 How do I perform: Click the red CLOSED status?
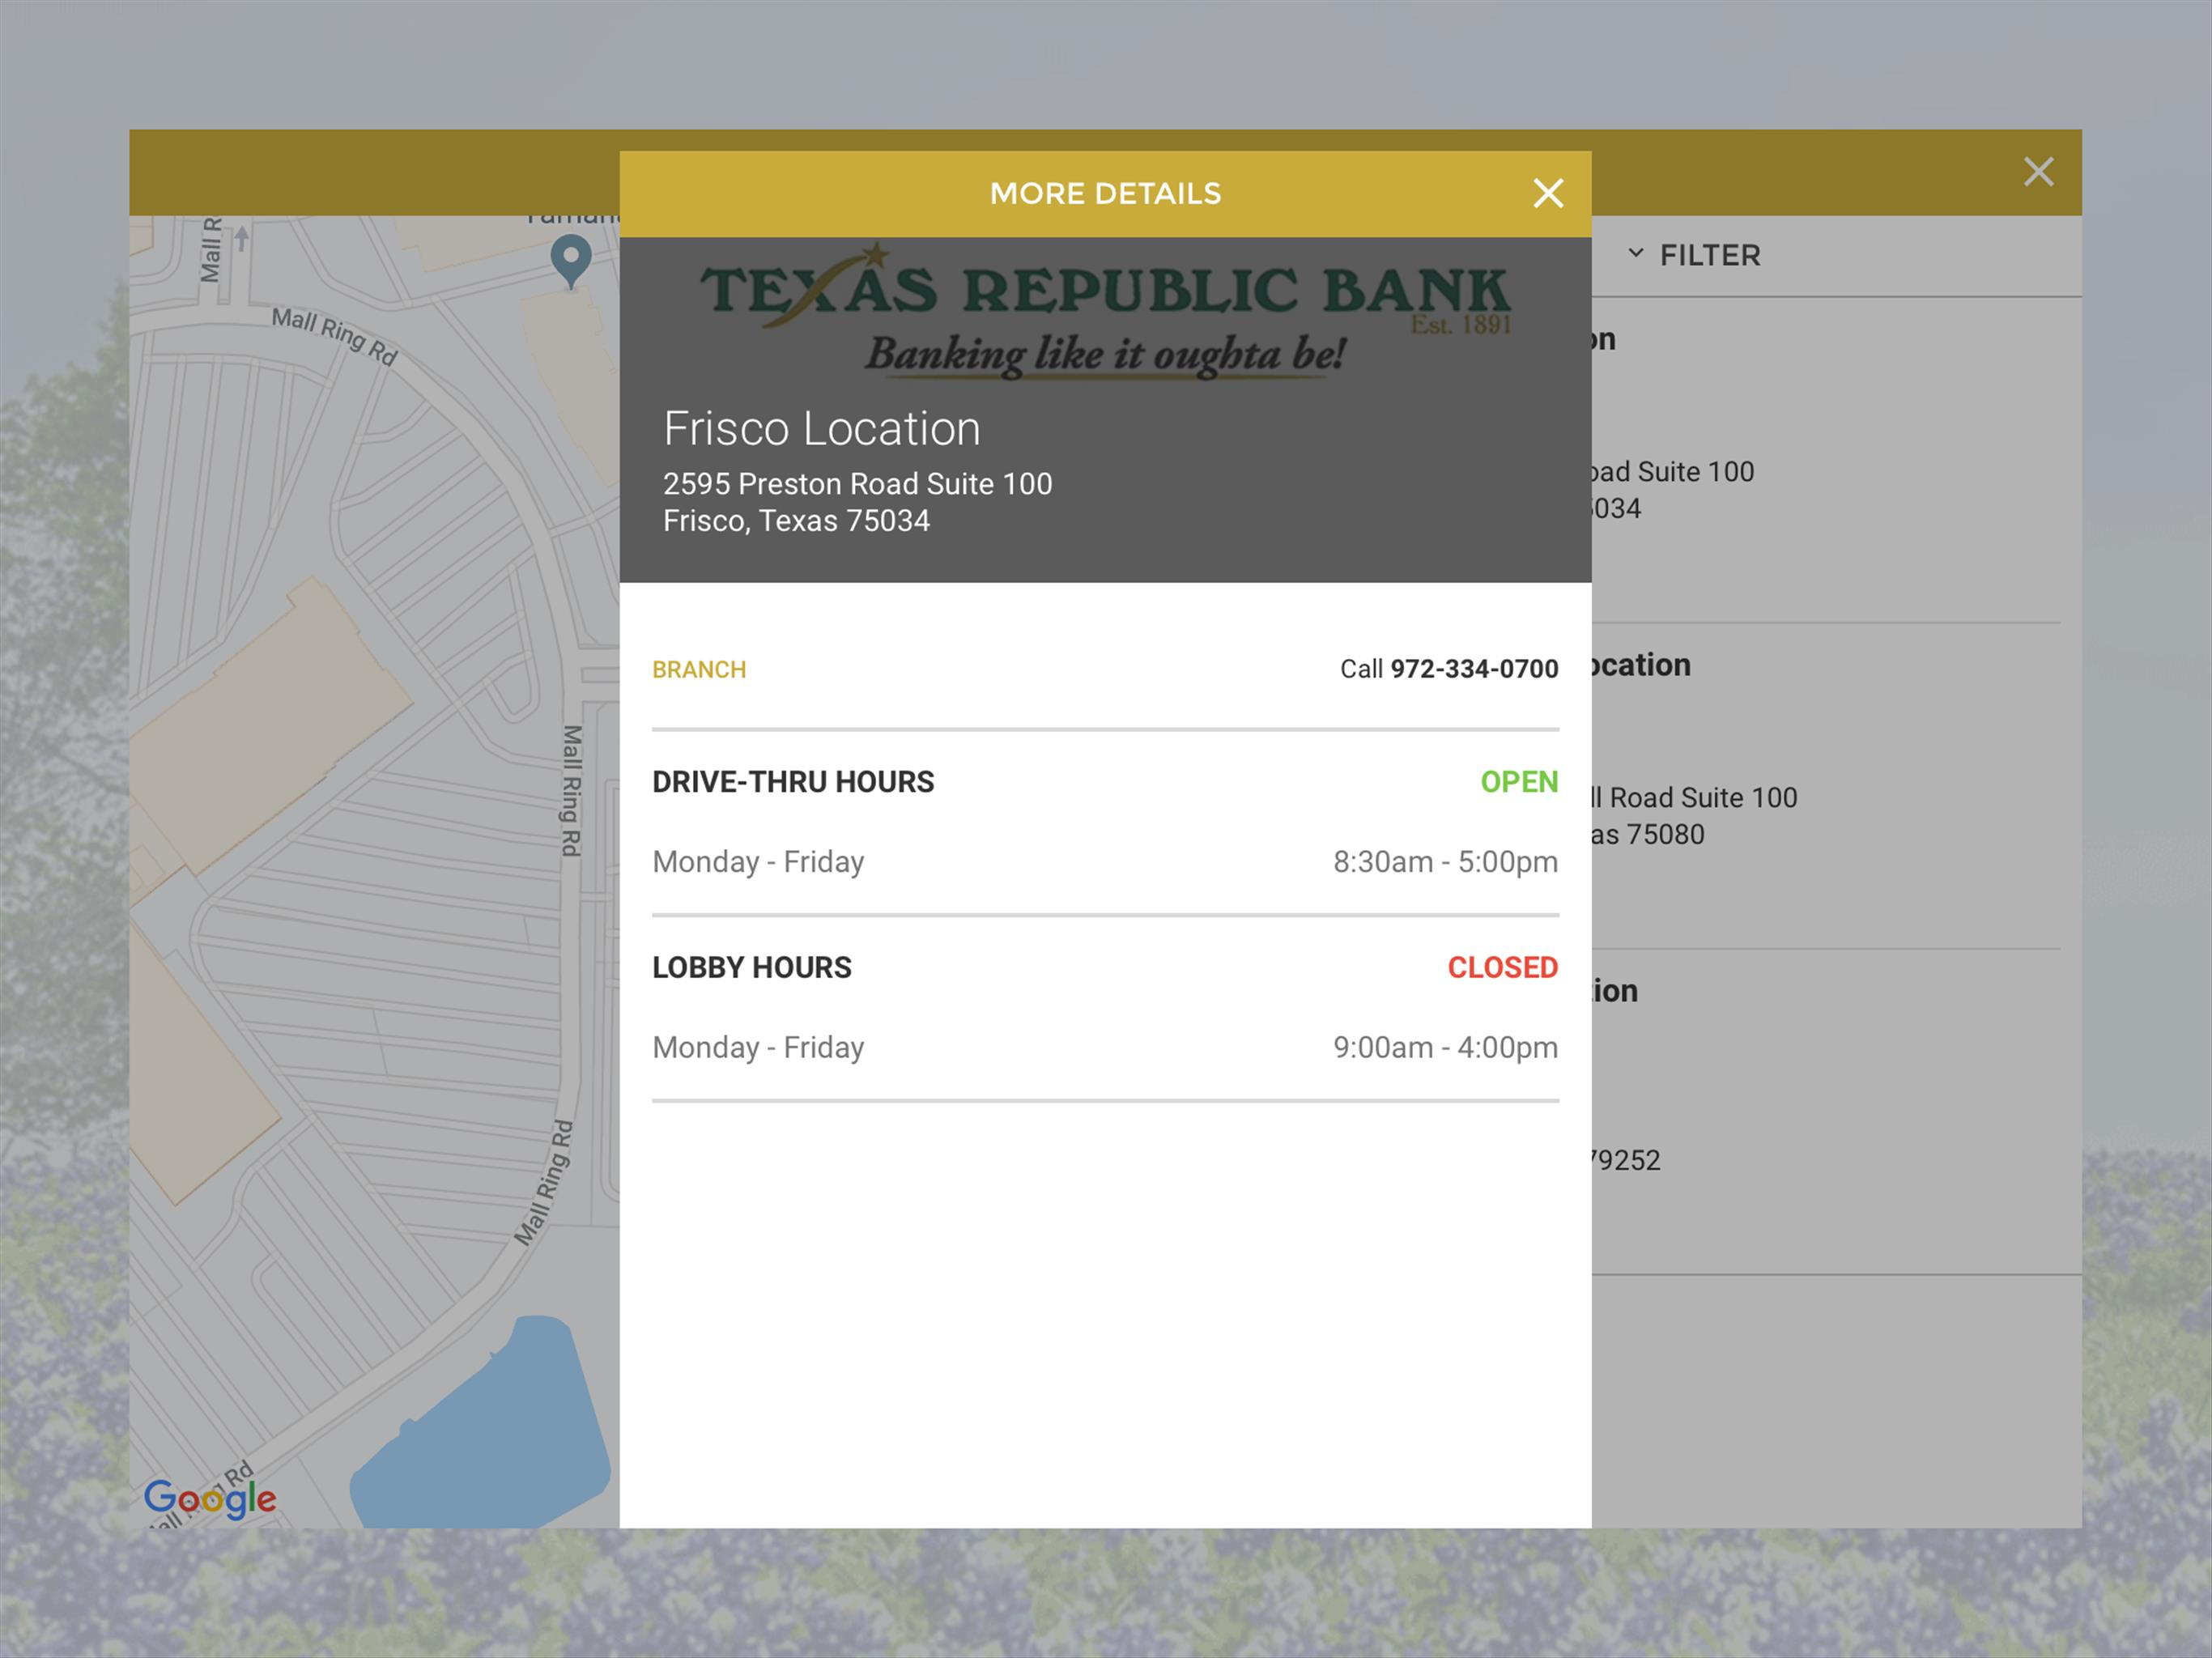coord(1503,968)
